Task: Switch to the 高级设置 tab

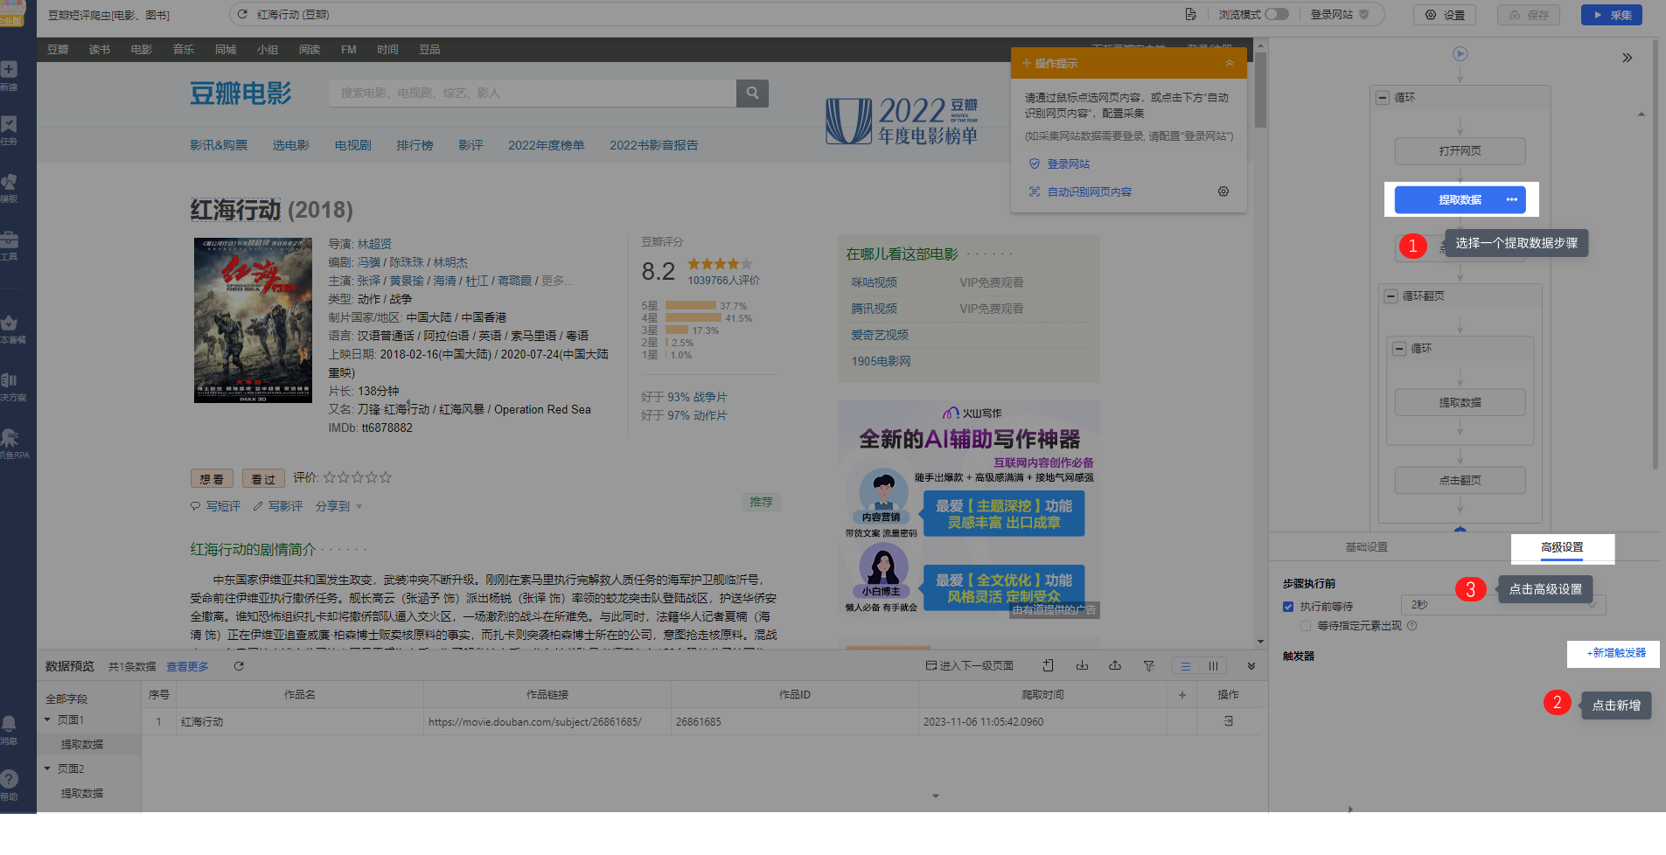Action: (x=1562, y=547)
